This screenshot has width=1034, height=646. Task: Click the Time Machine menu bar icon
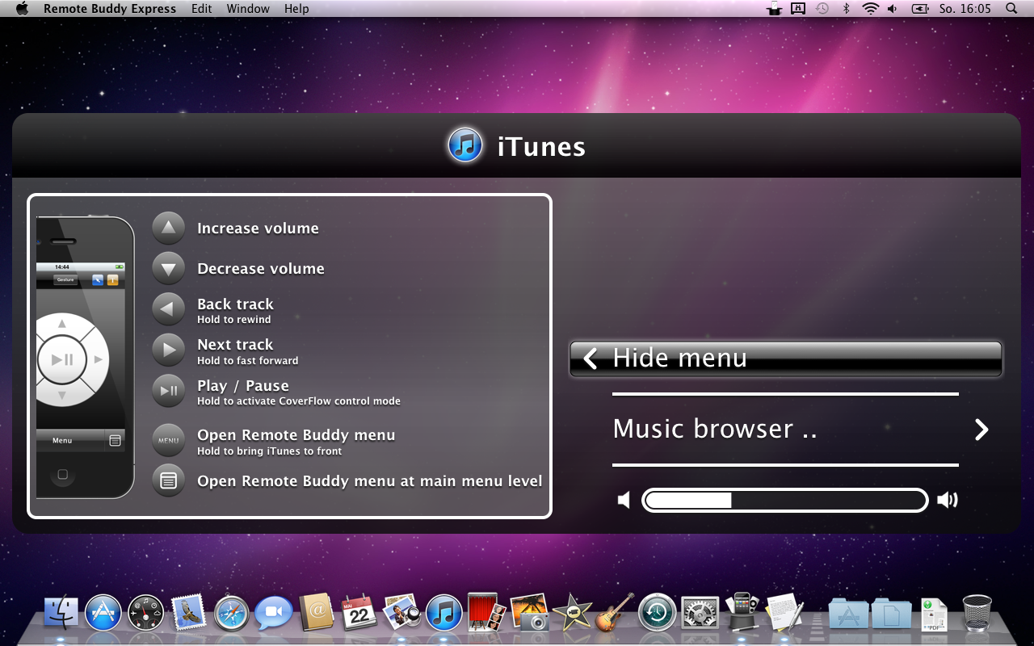(822, 9)
